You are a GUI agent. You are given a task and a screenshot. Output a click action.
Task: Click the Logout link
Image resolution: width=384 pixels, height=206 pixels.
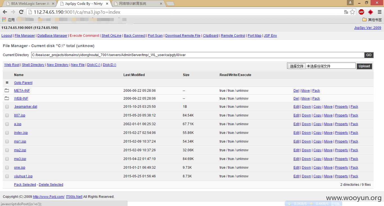(x=7, y=36)
